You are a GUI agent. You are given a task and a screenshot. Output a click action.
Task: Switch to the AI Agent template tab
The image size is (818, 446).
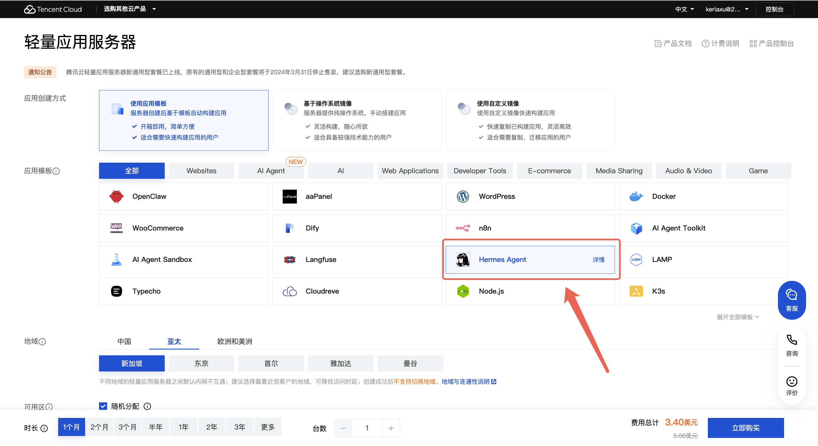(x=271, y=171)
